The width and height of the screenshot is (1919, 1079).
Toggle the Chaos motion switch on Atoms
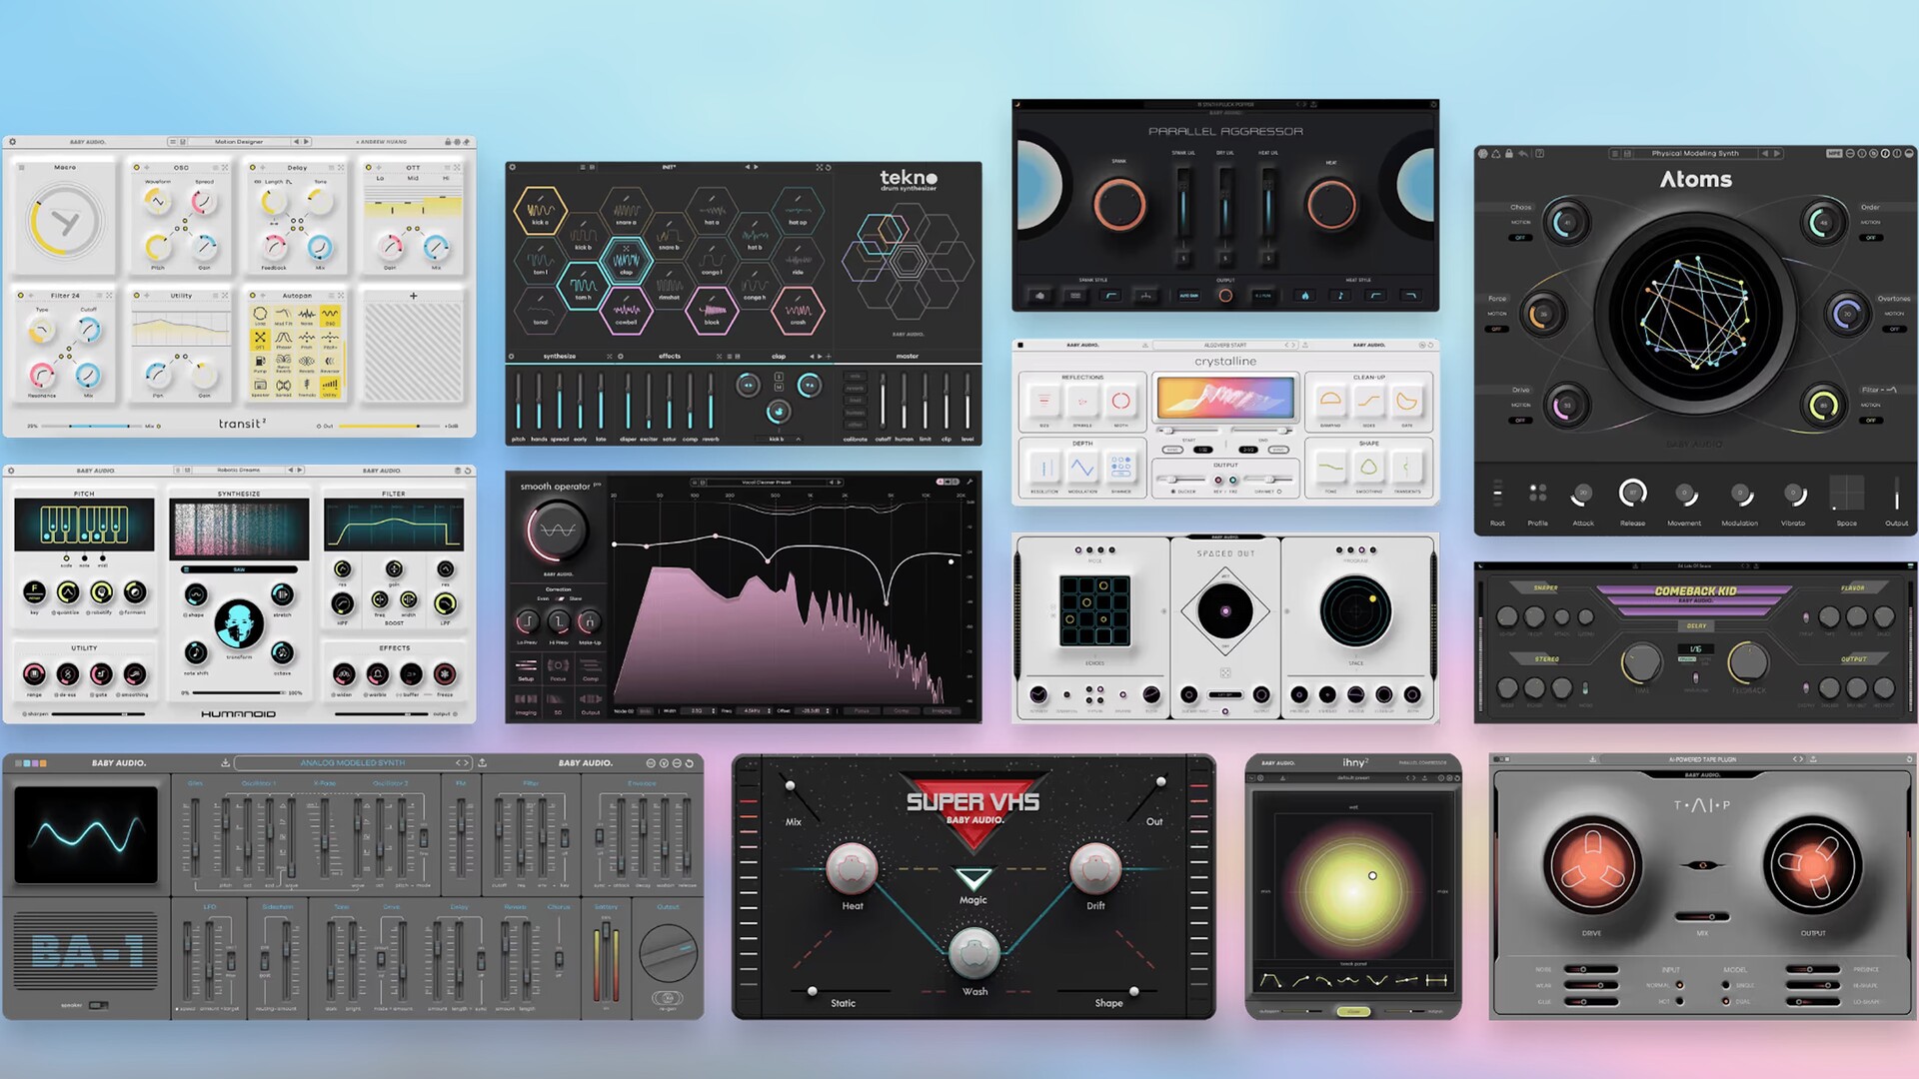tap(1520, 238)
